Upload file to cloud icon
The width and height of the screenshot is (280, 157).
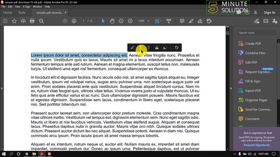pos(23,21)
